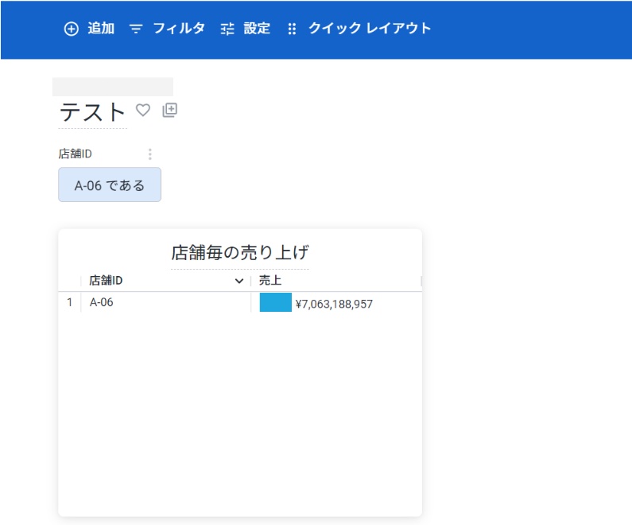Click the 店舗ID filter label
This screenshot has height=525, width=632.
point(76,154)
